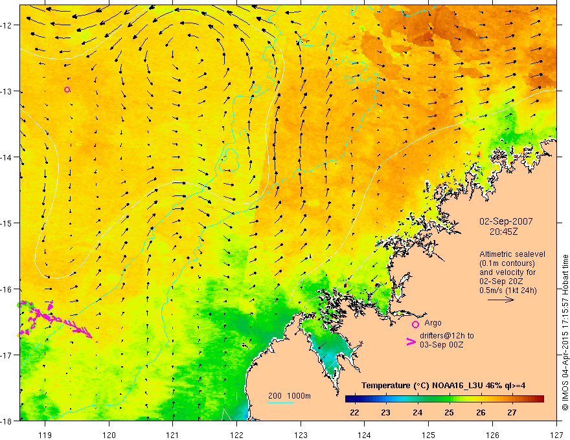Click the 'Argo' legend label

click(433, 323)
